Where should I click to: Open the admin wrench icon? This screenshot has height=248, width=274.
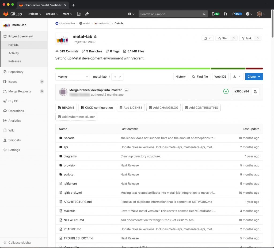87,14
